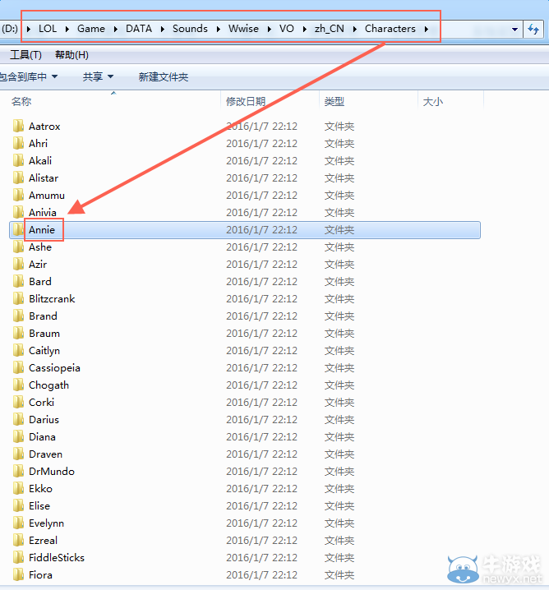
Task: Expand the arrow after zh_CN in path
Action: (354, 29)
